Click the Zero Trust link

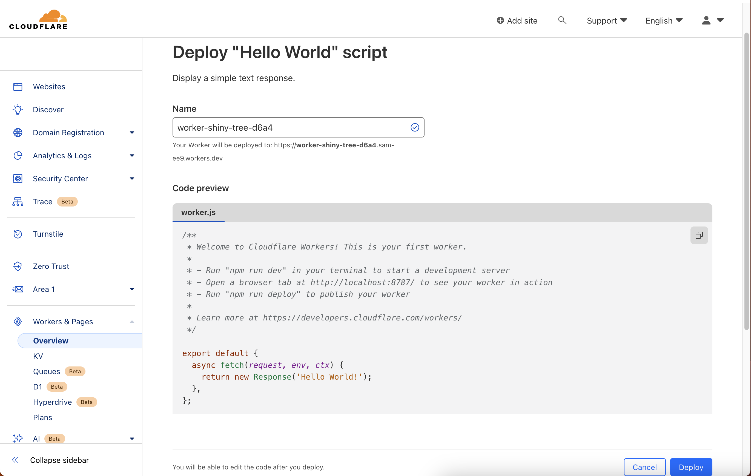pos(51,266)
